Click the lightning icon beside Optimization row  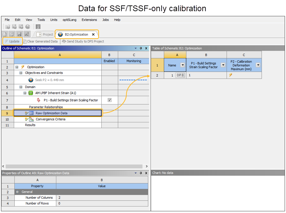(x=23, y=67)
